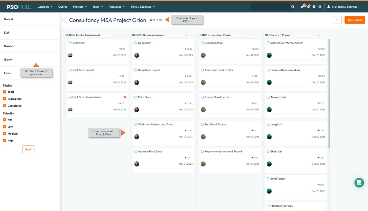Mark the Long List task complete

coord(268,124)
